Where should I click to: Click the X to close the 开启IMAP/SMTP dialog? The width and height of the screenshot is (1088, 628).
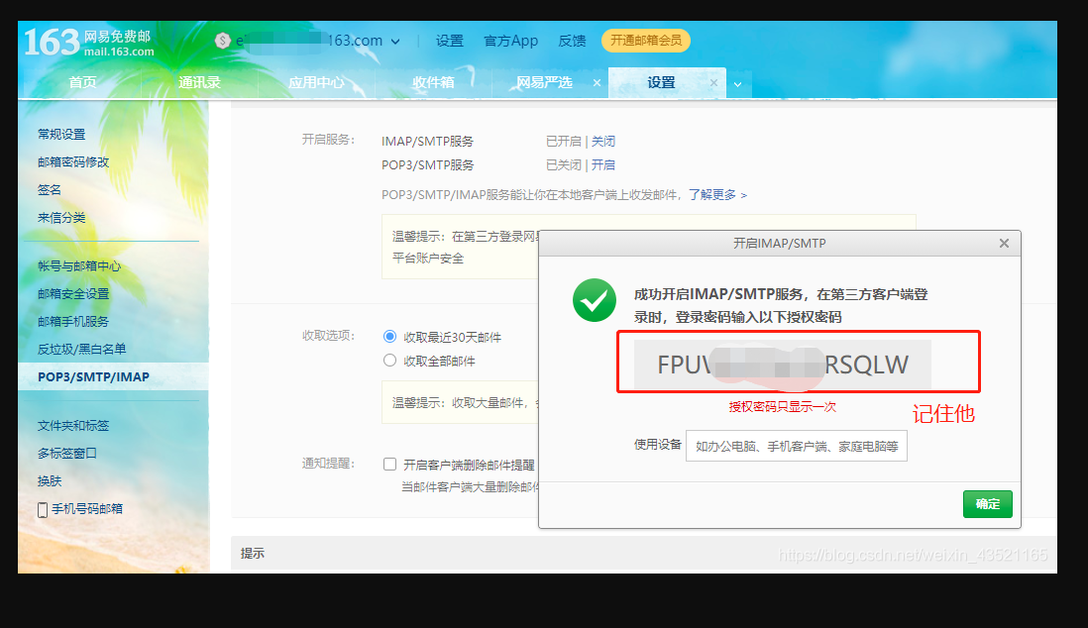[1004, 243]
